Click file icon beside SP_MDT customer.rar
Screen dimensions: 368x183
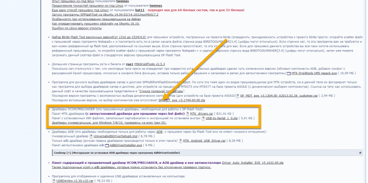237,96
